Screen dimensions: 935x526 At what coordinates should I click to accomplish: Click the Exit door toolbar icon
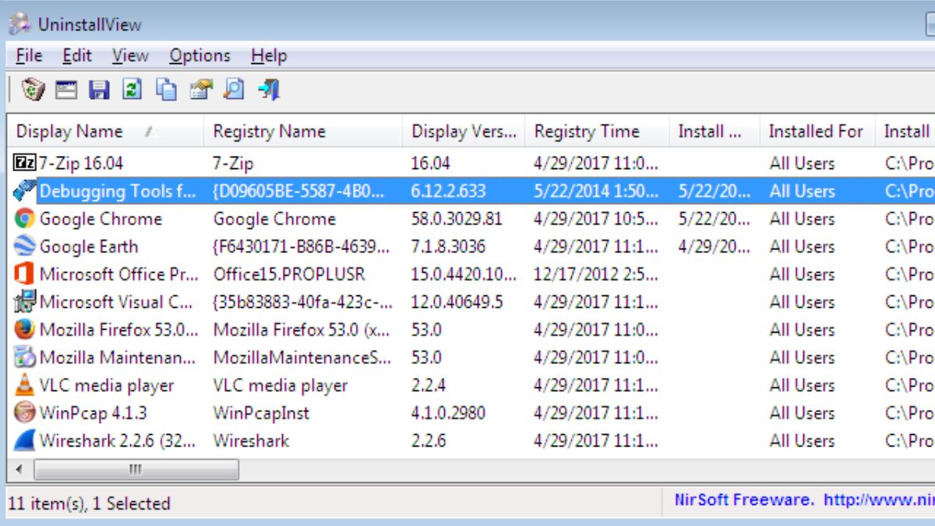[268, 90]
